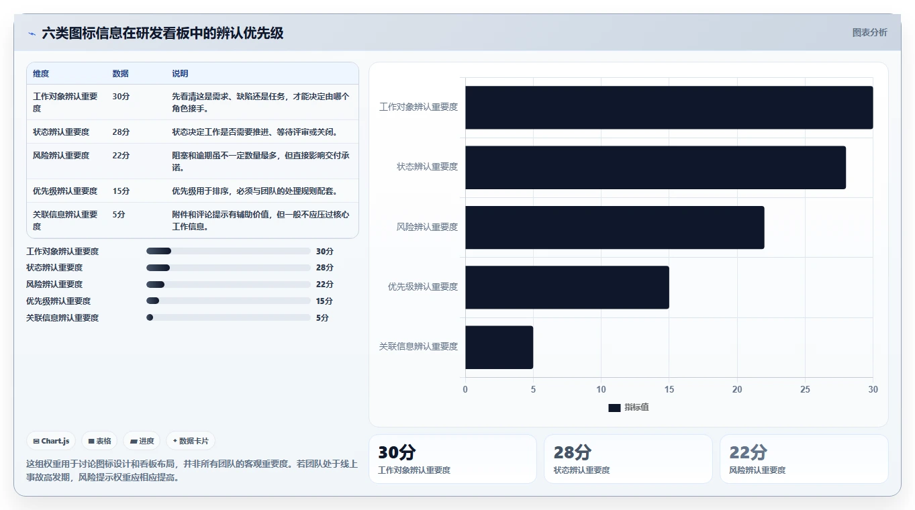Click the 状态辨认重要度 progress bar
915x510 pixels.
pos(228,268)
